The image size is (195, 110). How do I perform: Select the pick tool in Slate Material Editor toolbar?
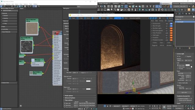[1, 6]
